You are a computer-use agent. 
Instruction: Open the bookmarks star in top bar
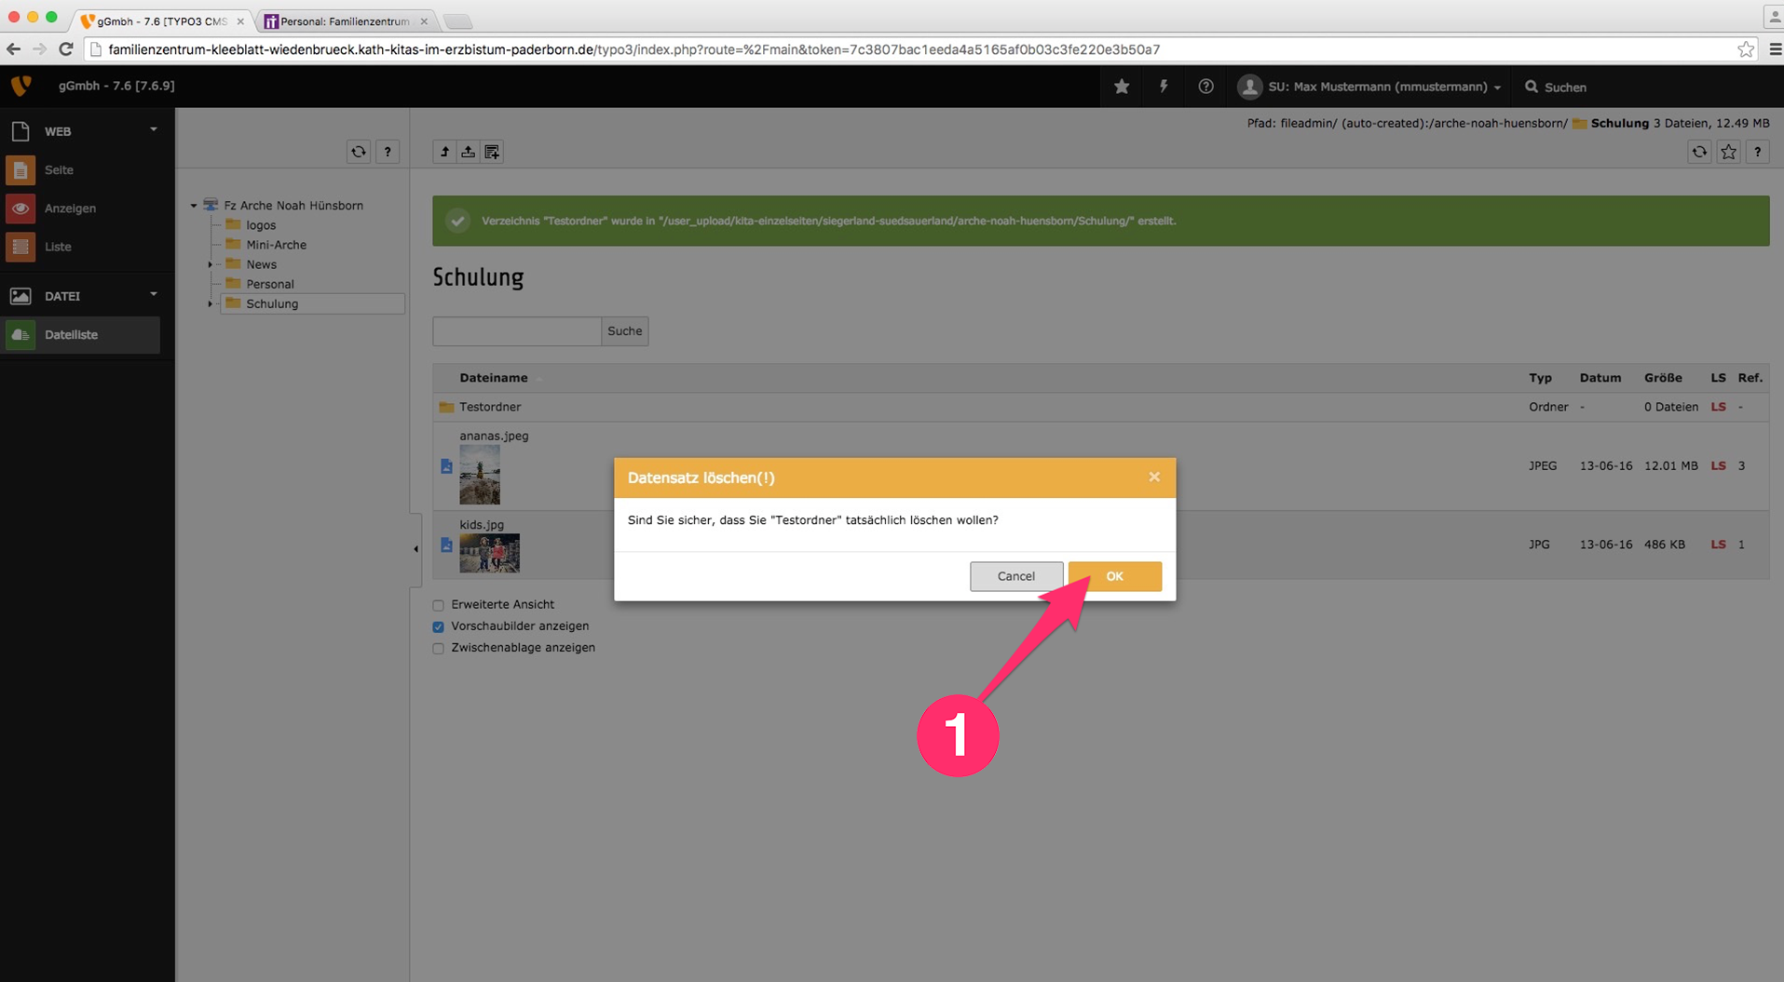(x=1122, y=87)
